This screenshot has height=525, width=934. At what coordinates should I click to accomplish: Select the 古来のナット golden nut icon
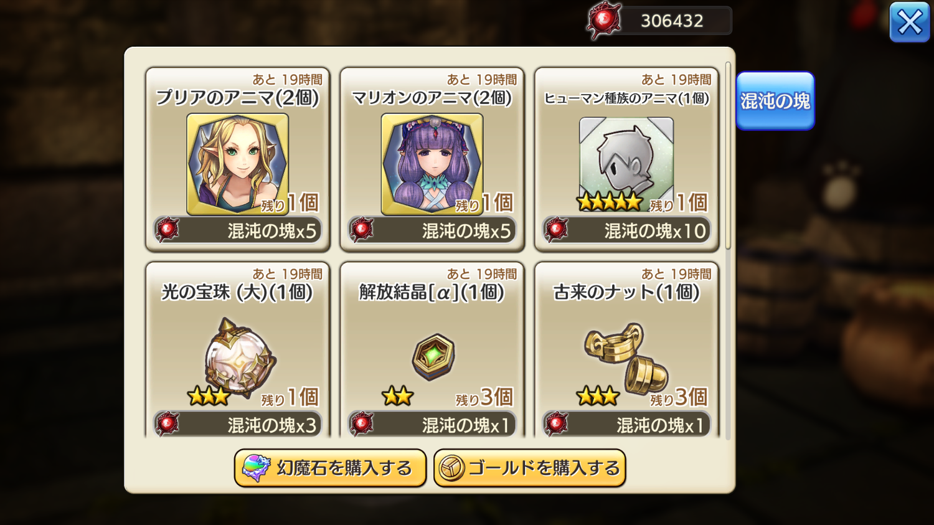(626, 358)
